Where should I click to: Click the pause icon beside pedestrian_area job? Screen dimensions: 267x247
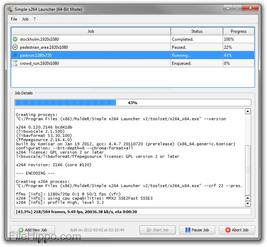click(x=15, y=47)
